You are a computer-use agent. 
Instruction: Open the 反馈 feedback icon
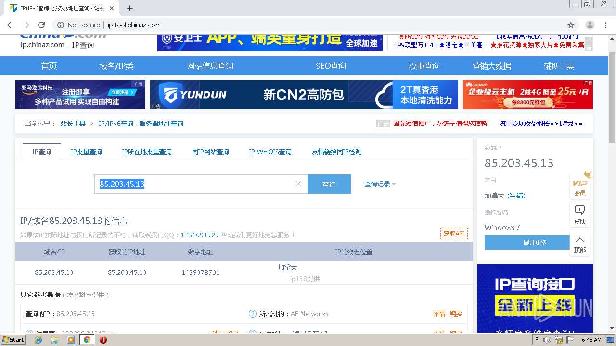coord(580,215)
